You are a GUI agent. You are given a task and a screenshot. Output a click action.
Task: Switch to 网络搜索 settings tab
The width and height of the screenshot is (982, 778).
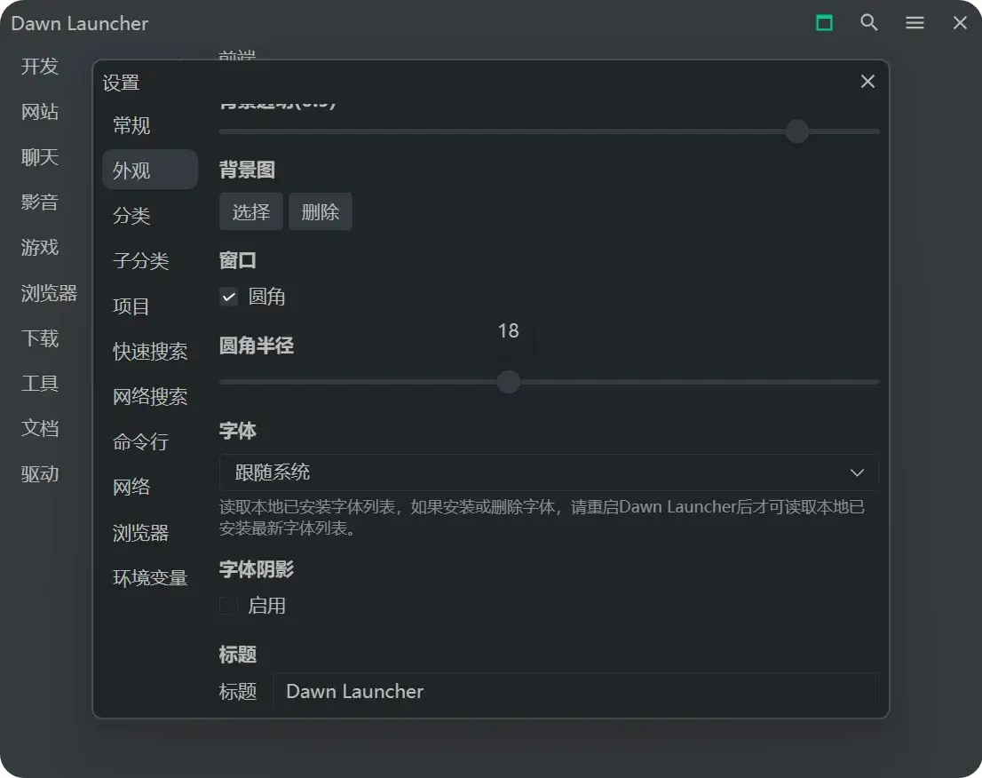tap(150, 396)
